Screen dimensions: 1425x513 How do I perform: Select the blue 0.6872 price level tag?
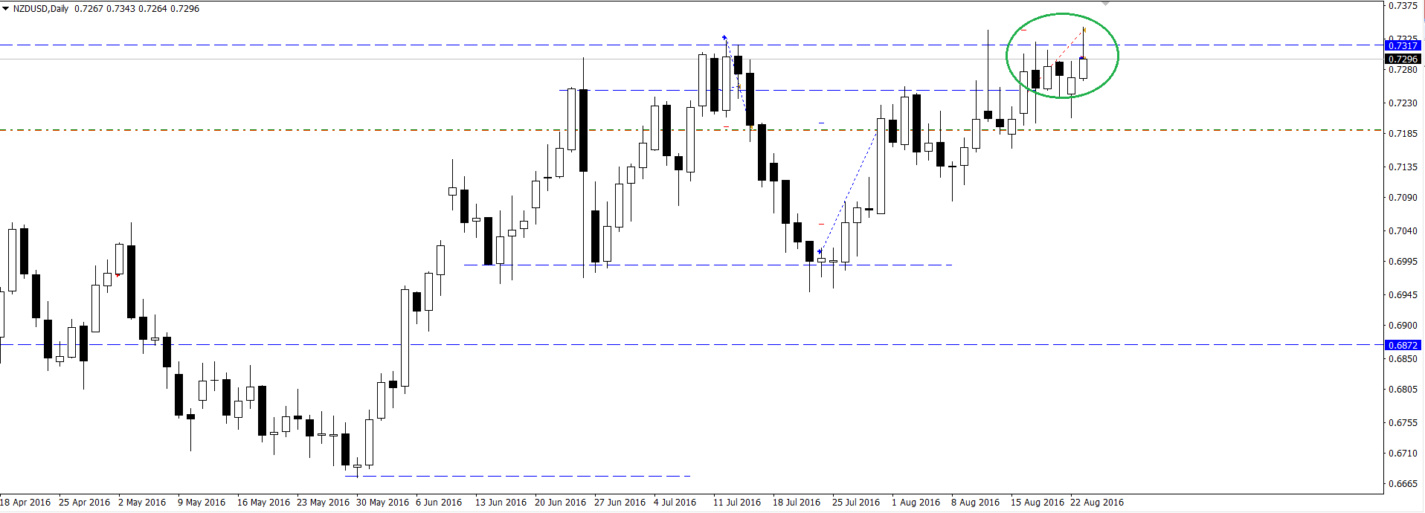pos(1403,345)
